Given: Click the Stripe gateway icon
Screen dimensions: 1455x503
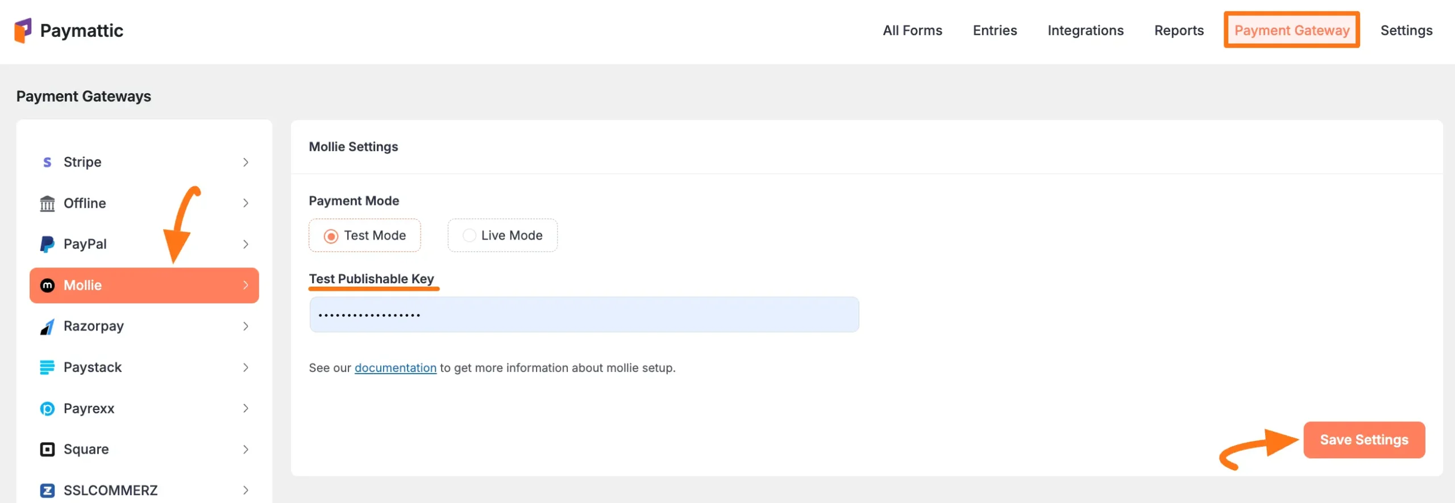Looking at the screenshot, I should 47,162.
